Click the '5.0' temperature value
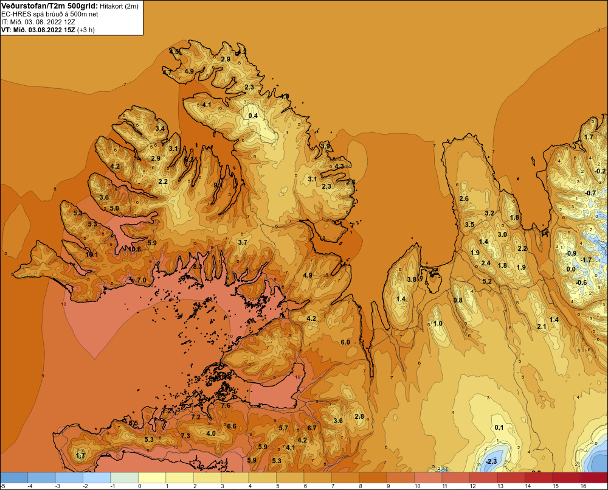 pyautogui.click(x=114, y=208)
